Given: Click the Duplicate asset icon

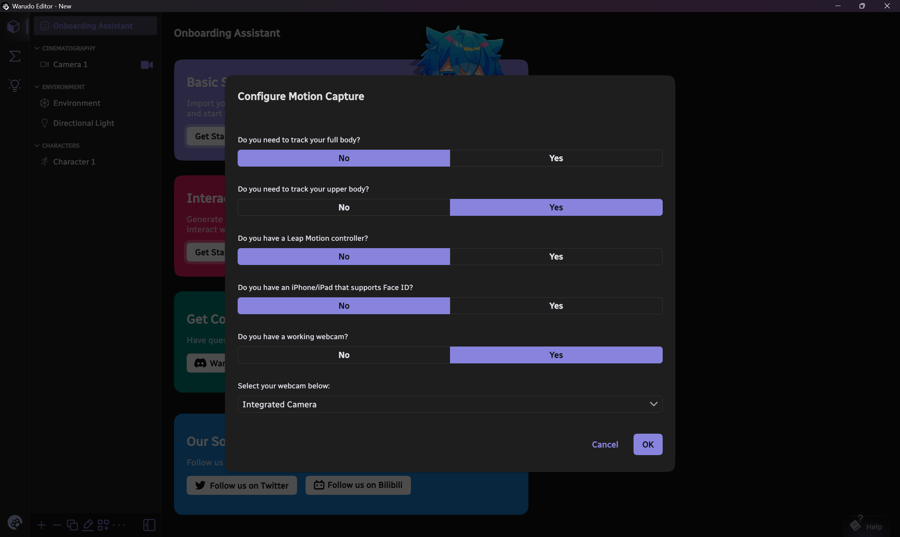Looking at the screenshot, I should [72, 525].
